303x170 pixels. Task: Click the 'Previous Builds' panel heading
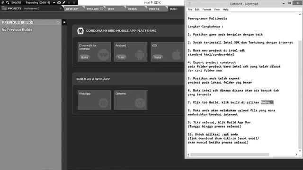(18, 22)
